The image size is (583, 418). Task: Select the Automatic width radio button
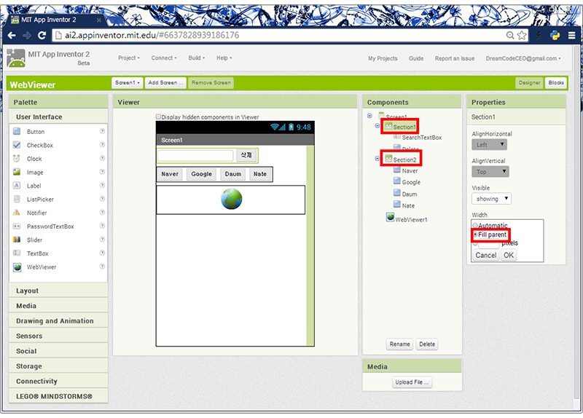click(475, 225)
